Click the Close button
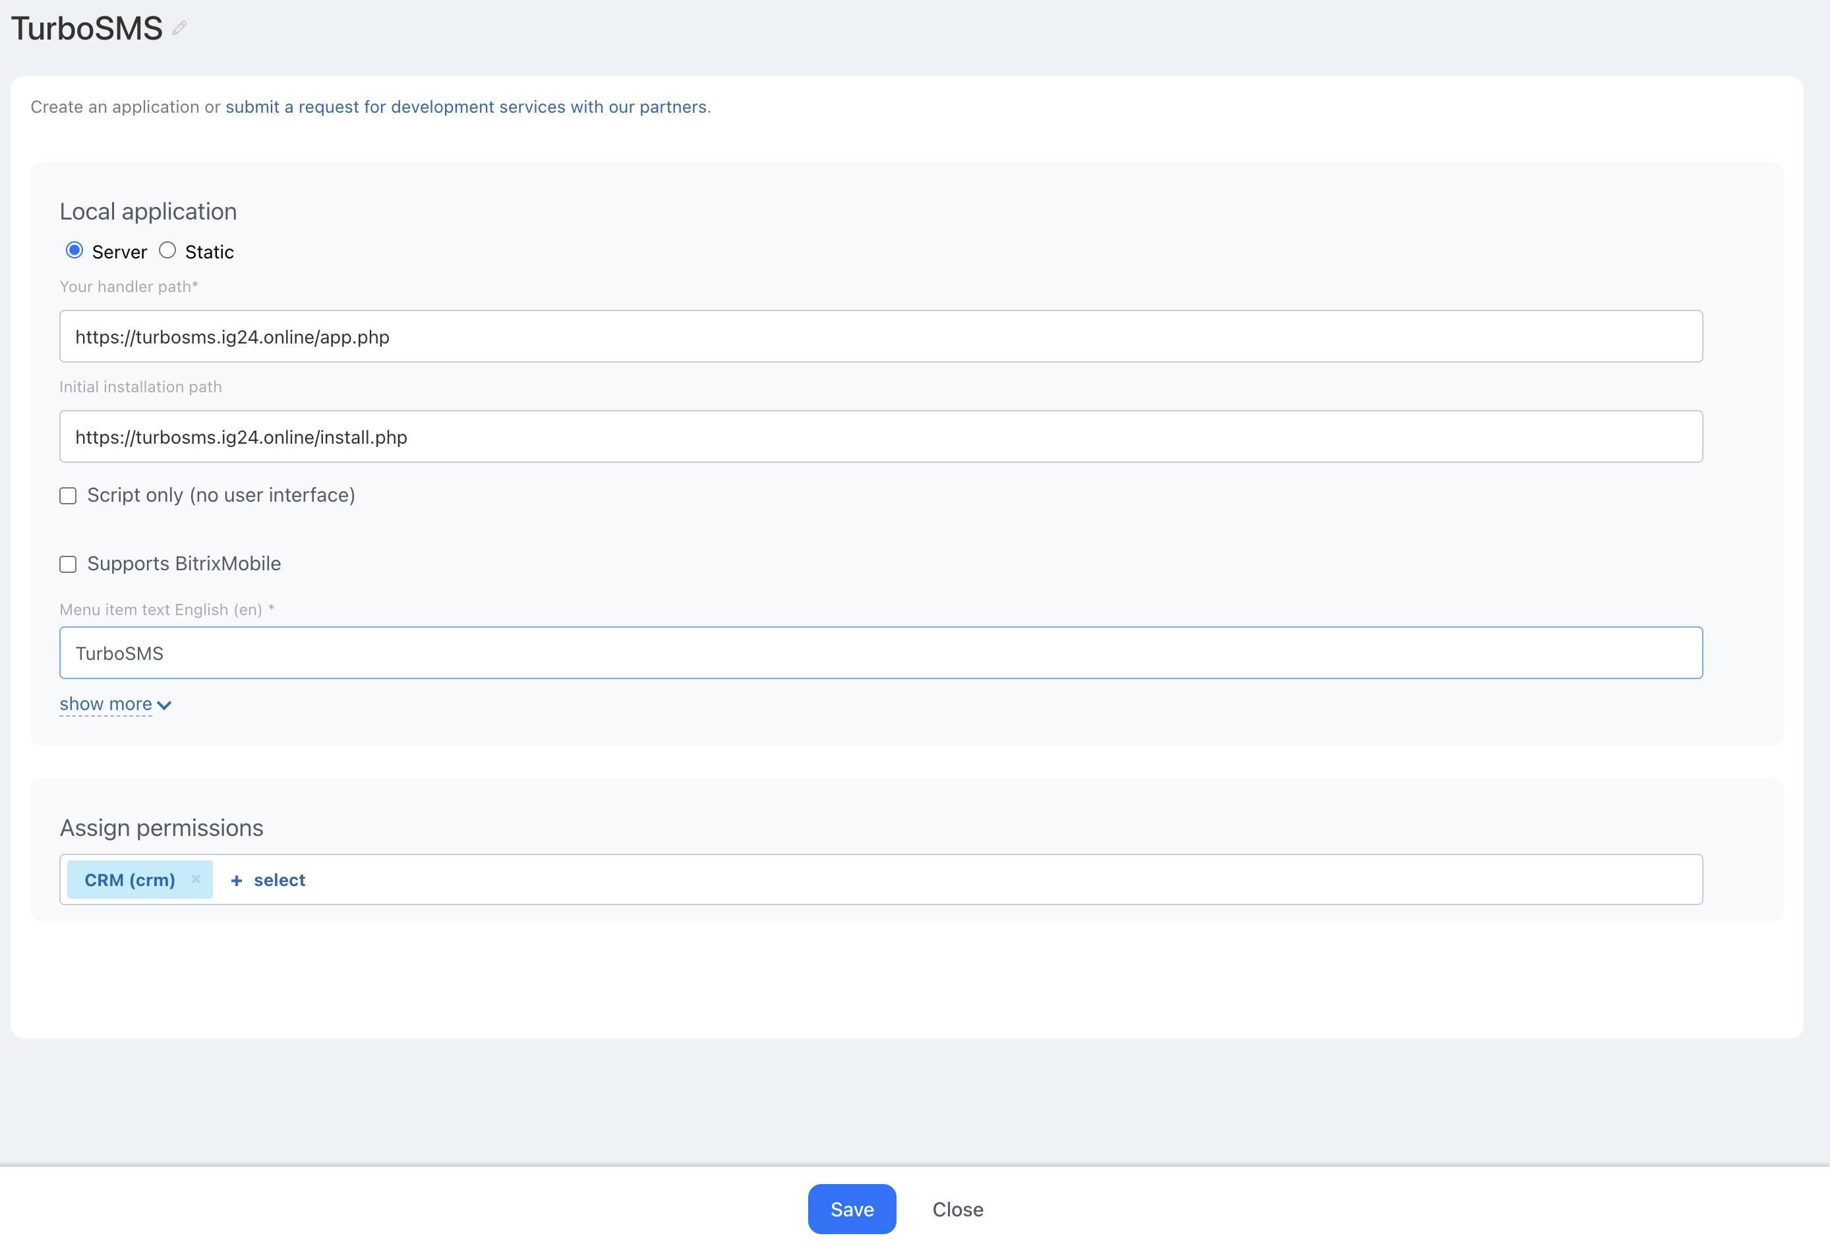This screenshot has width=1830, height=1250. 958,1209
